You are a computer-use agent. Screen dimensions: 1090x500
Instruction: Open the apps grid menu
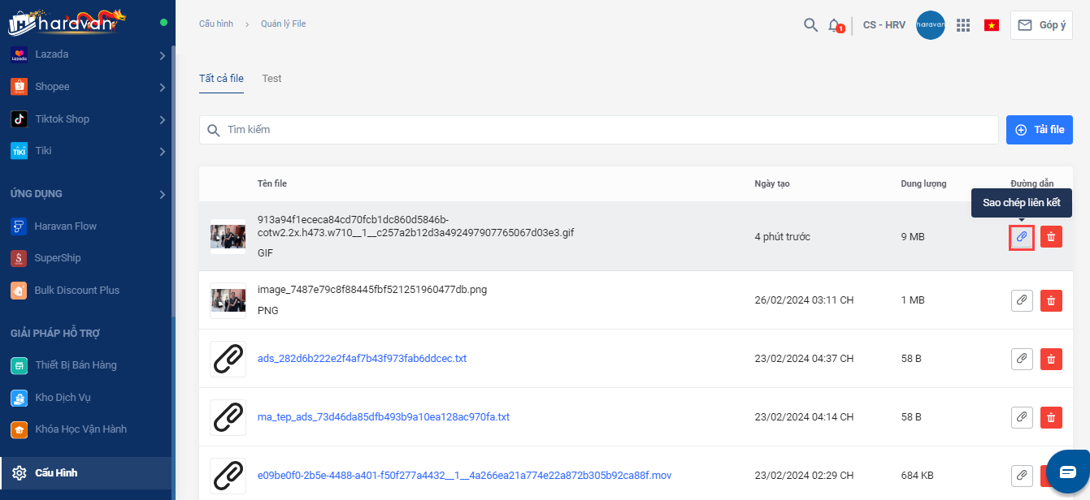pos(963,25)
